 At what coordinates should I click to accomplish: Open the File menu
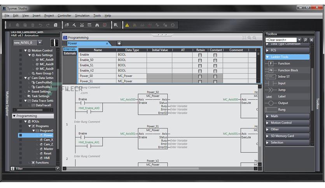[x=7, y=16]
